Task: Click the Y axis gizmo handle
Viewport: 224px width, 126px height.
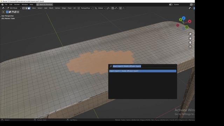Action: coord(181,20)
